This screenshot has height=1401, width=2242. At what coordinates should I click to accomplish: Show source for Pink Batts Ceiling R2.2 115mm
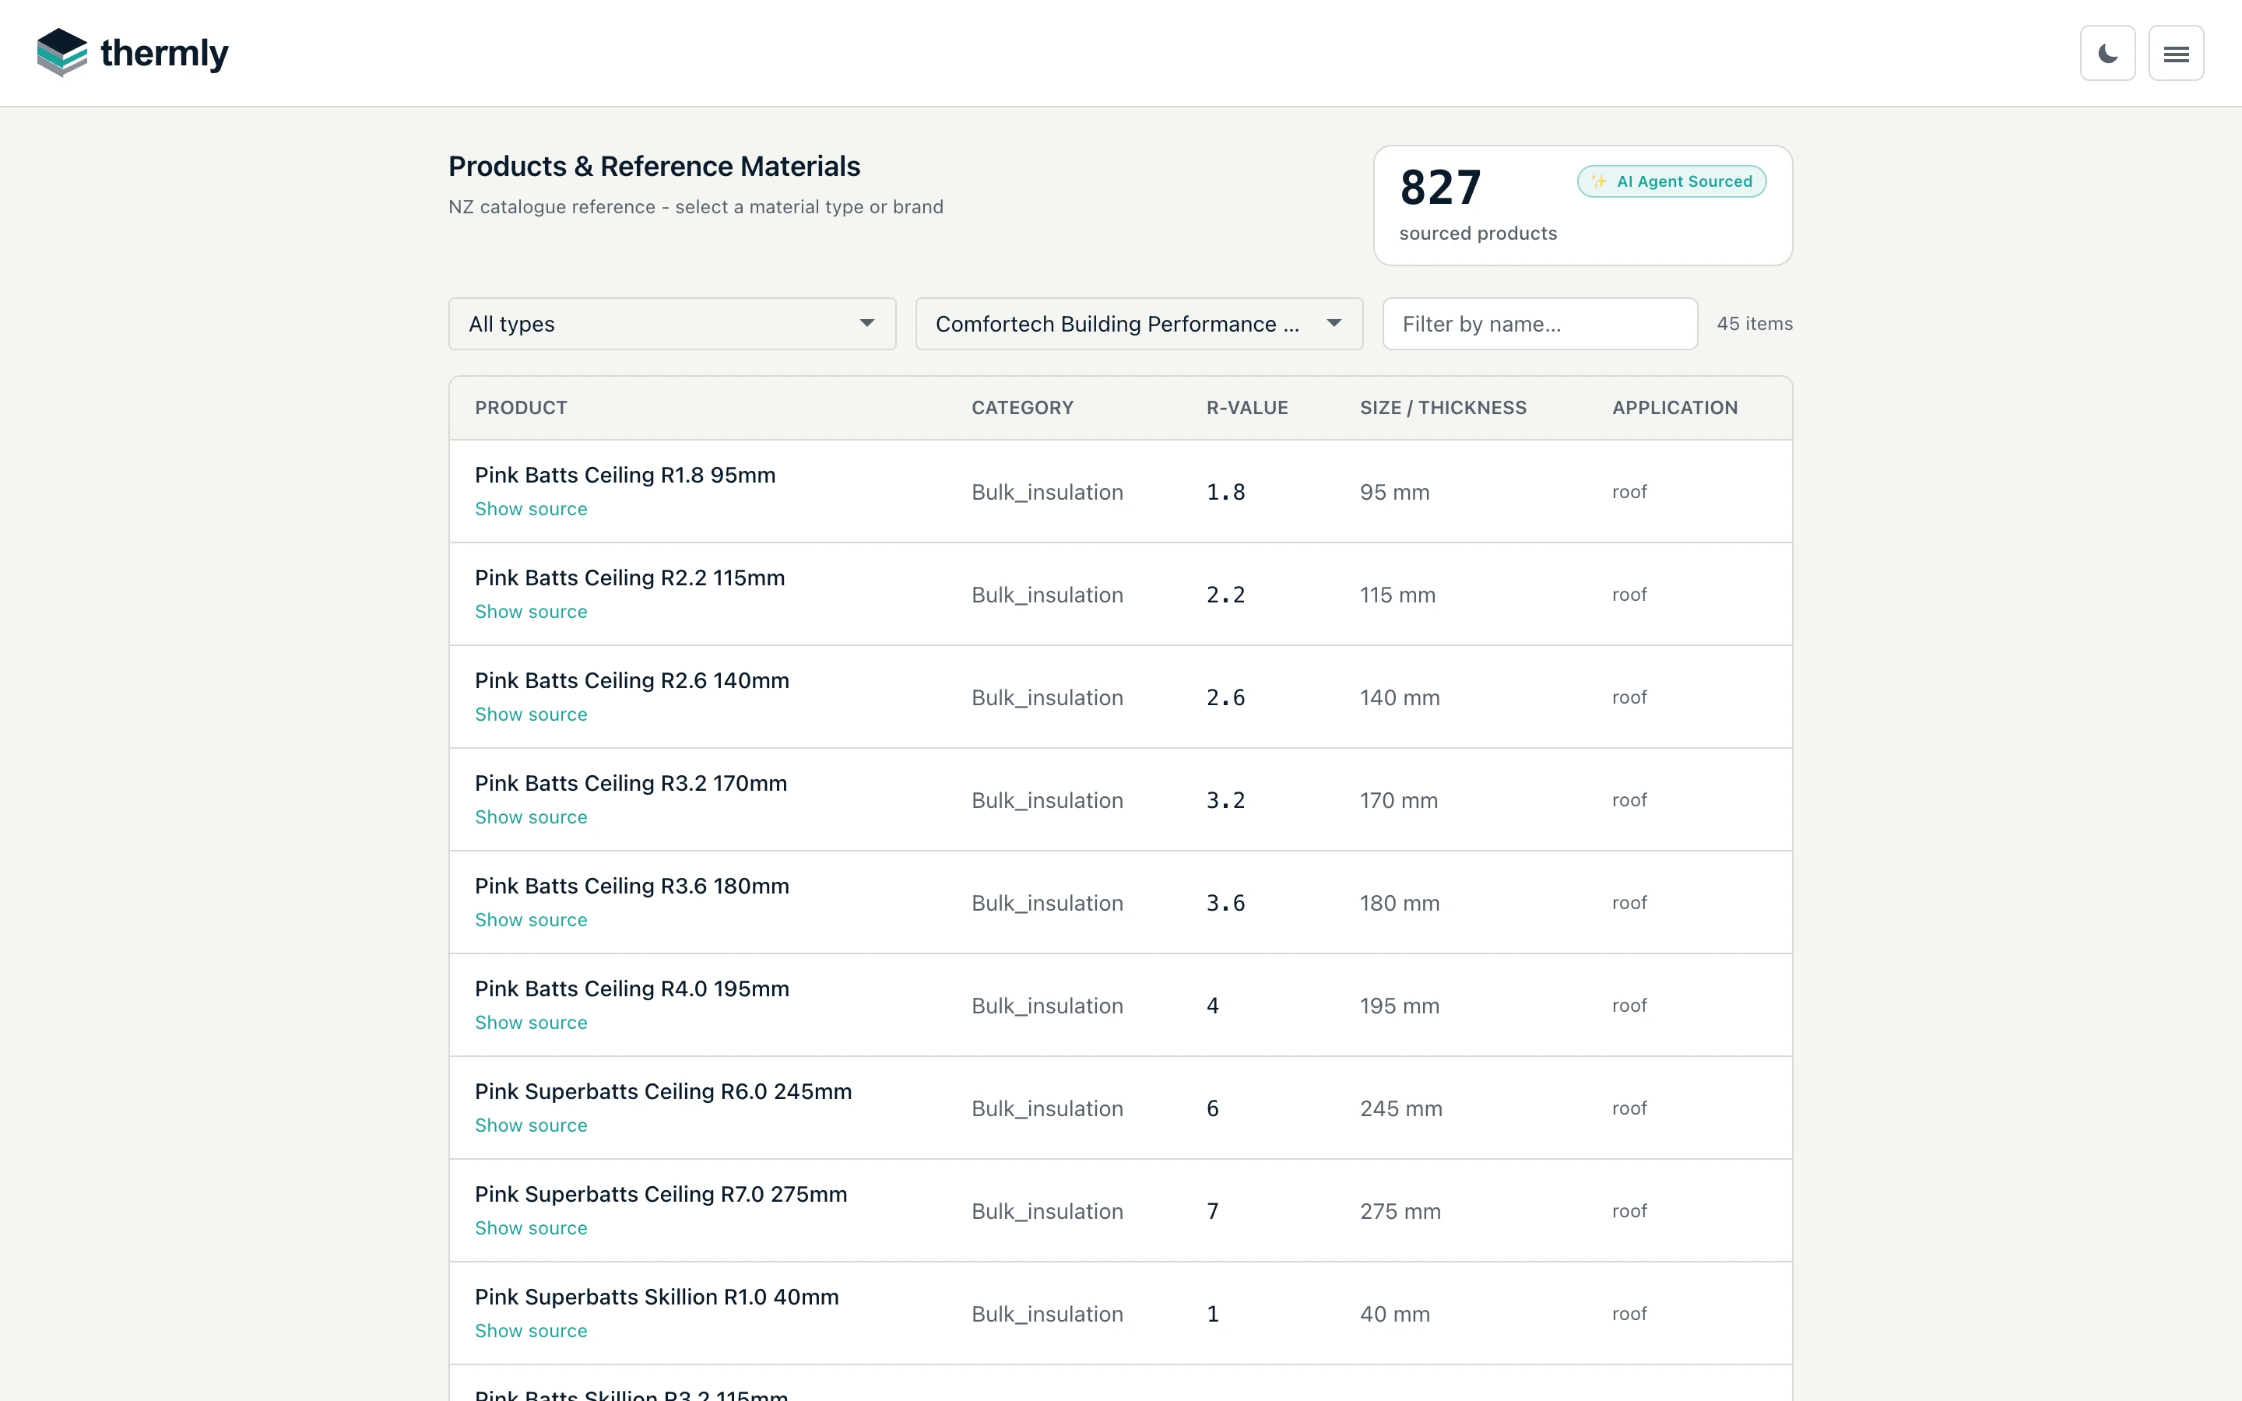point(531,612)
